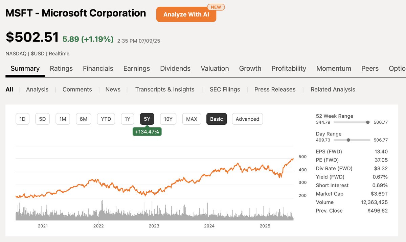Screen dimensions: 406x242
Task: Select Basic chart mode
Action: 217,119
